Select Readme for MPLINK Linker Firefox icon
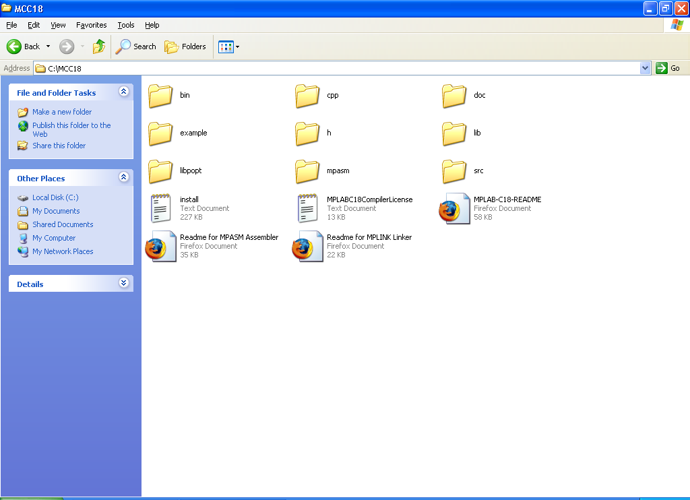The width and height of the screenshot is (690, 500). pos(307,247)
